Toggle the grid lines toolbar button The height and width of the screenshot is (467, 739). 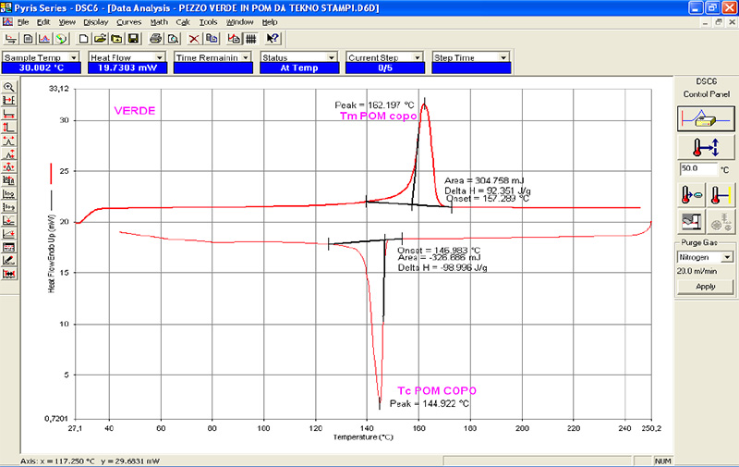[x=250, y=39]
